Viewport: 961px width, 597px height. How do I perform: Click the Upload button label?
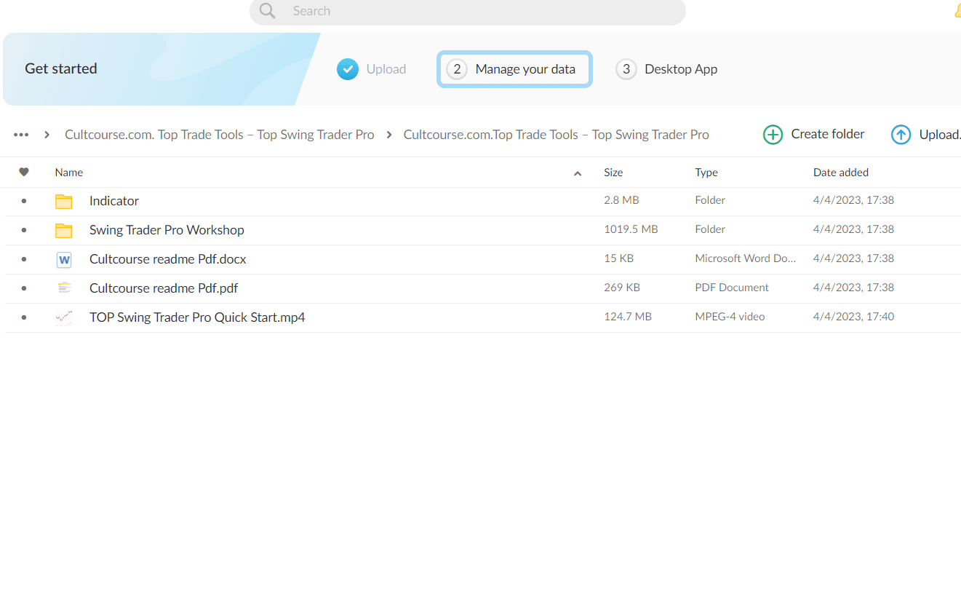(940, 135)
